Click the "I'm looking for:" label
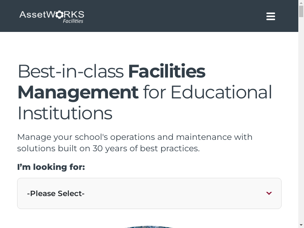This screenshot has height=228, width=304. (x=51, y=167)
